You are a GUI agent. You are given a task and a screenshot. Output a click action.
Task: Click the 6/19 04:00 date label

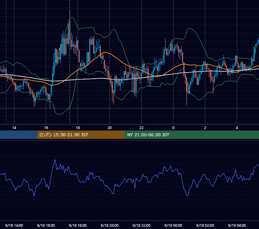pos(237,225)
